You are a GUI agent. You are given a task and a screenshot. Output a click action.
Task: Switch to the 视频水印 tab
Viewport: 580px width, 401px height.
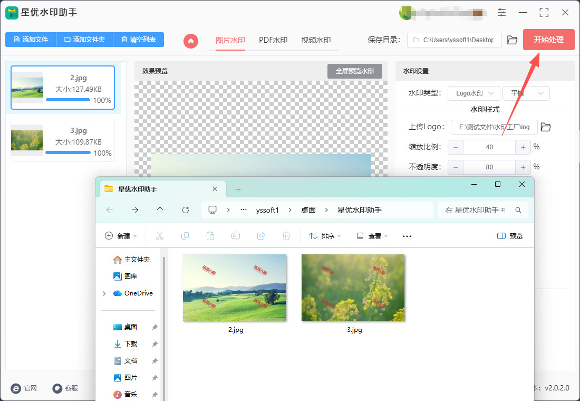(316, 40)
